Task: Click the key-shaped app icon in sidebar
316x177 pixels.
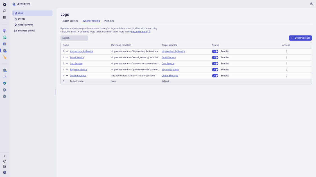Action: [x=4, y=57]
